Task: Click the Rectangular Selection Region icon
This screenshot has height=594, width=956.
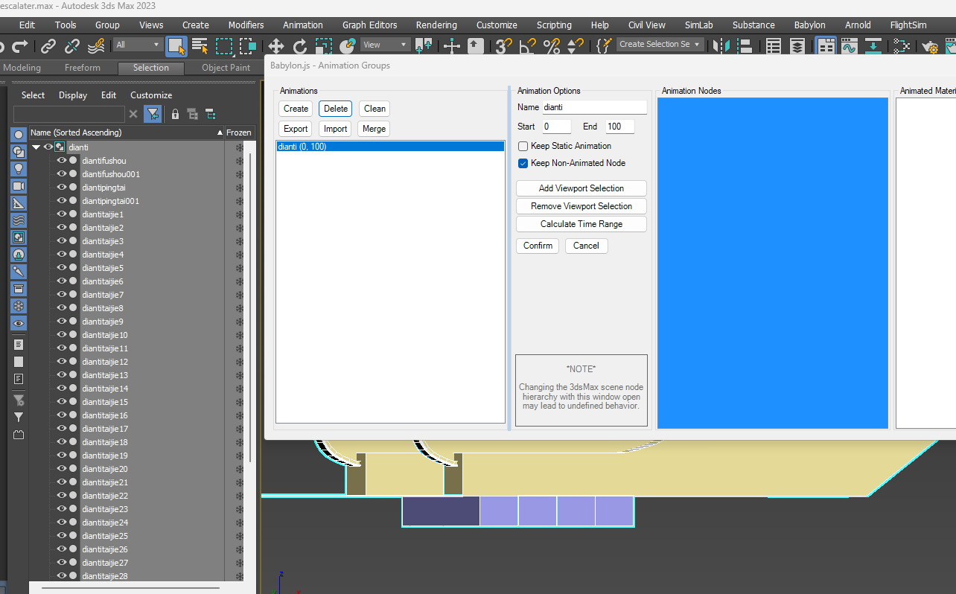Action: tap(224, 46)
